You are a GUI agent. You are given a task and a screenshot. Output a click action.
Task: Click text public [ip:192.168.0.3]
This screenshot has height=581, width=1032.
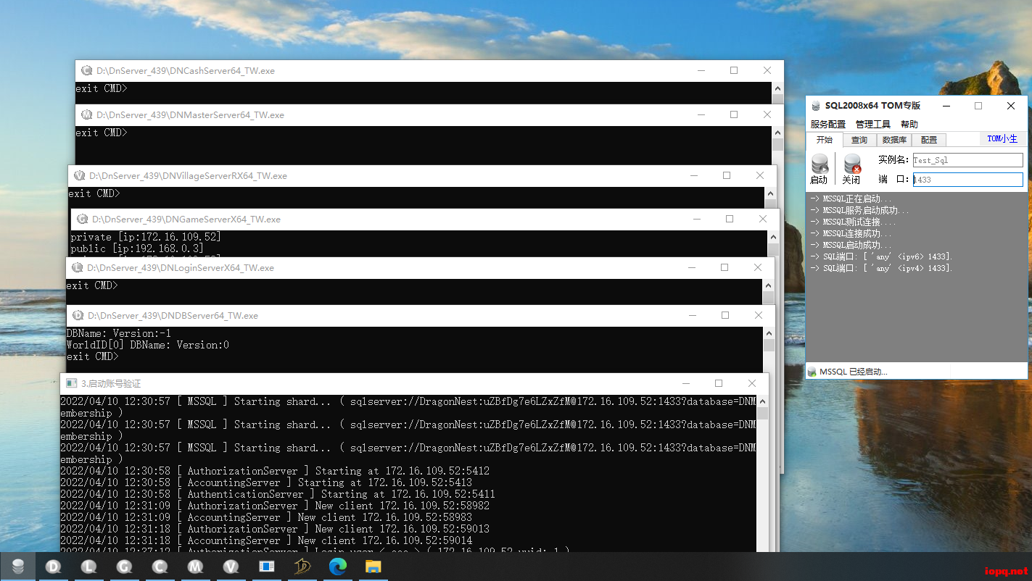pyautogui.click(x=137, y=248)
